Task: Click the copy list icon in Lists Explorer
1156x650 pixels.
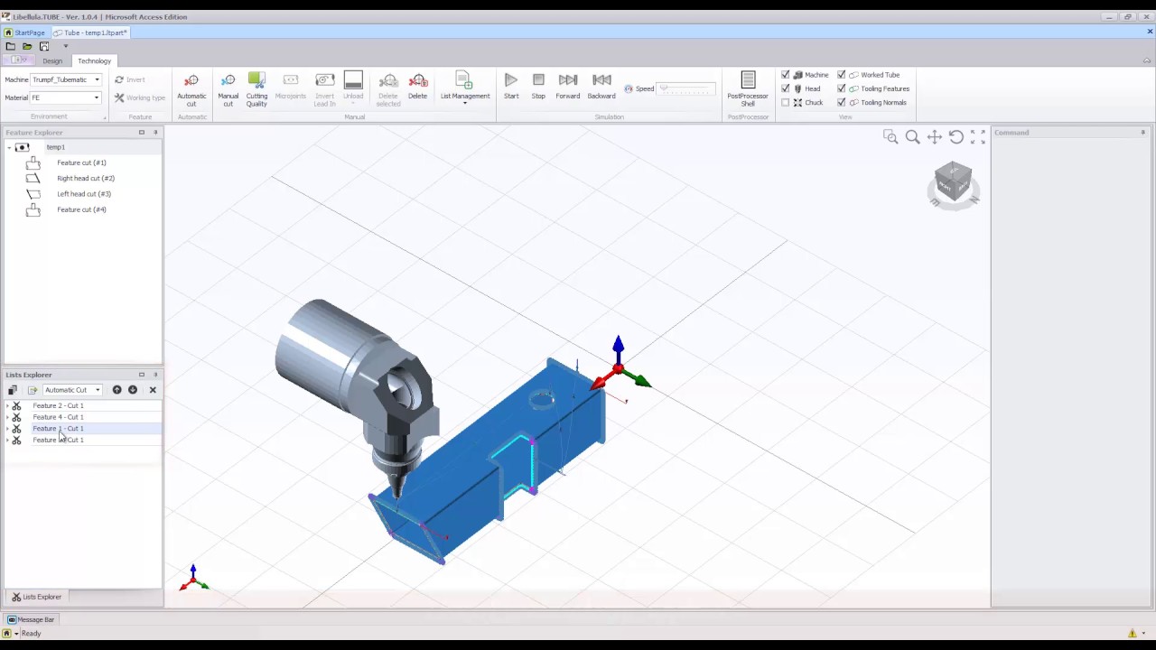Action: coord(13,390)
